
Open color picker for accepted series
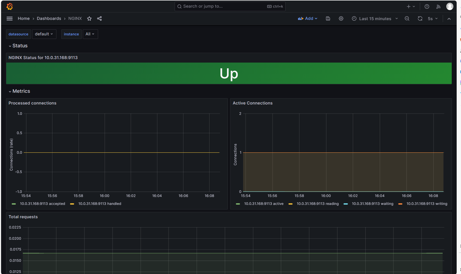[14, 204]
